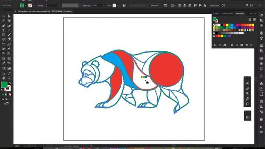The image size is (265, 149).
Task: Set paint mode to Gradient
Action: pyautogui.click(x=6, y=94)
